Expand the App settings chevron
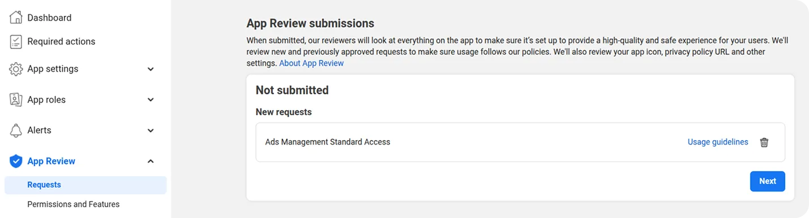 coord(151,69)
